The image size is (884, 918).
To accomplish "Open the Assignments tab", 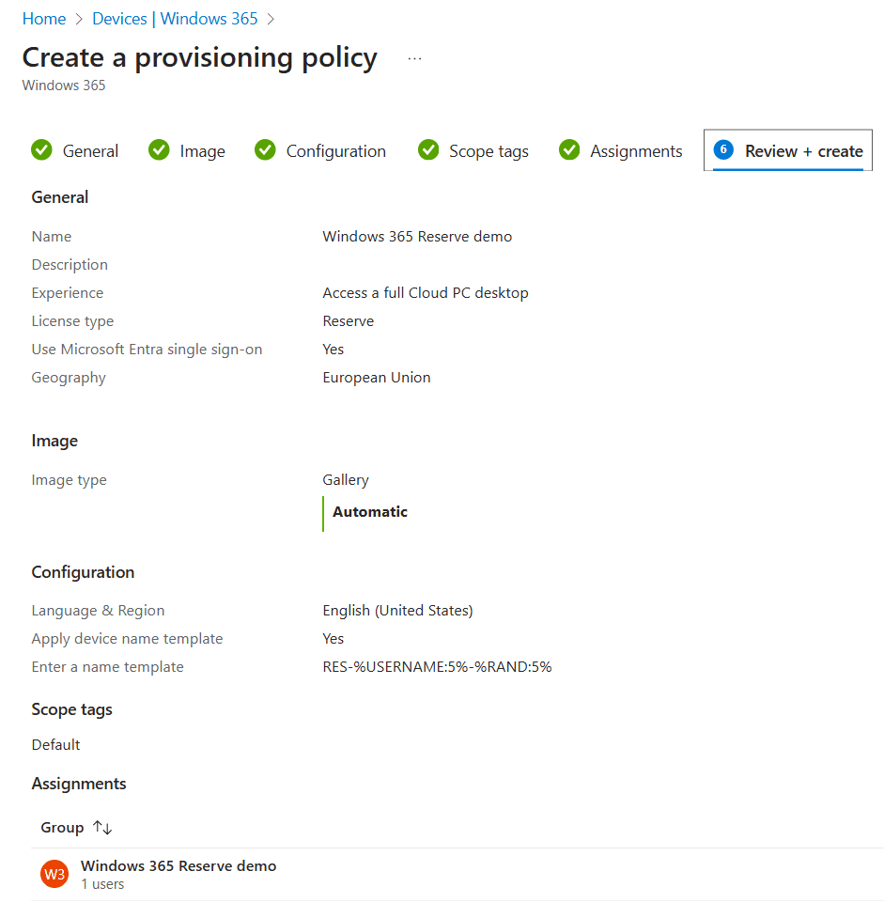I will (636, 151).
